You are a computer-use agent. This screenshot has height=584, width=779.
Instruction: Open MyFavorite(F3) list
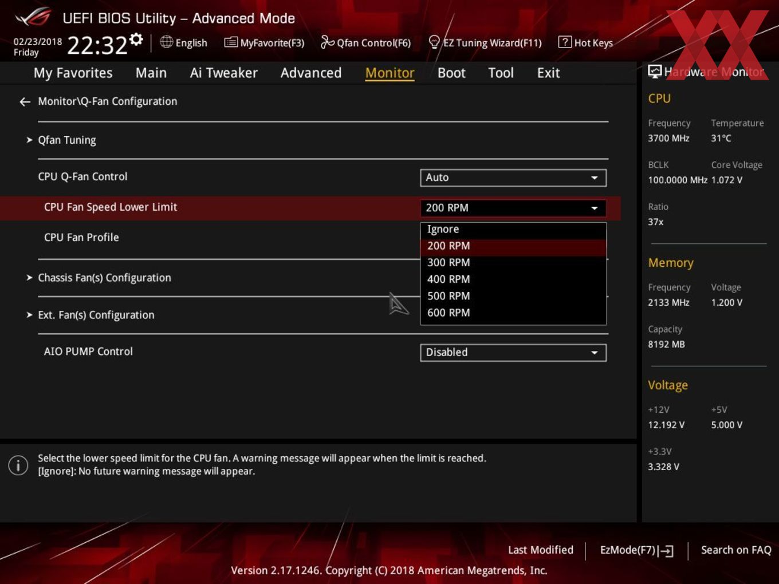tap(264, 43)
